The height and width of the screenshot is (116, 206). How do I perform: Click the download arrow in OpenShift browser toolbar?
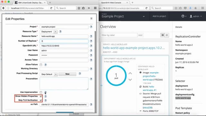pyautogui.click(x=190, y=8)
